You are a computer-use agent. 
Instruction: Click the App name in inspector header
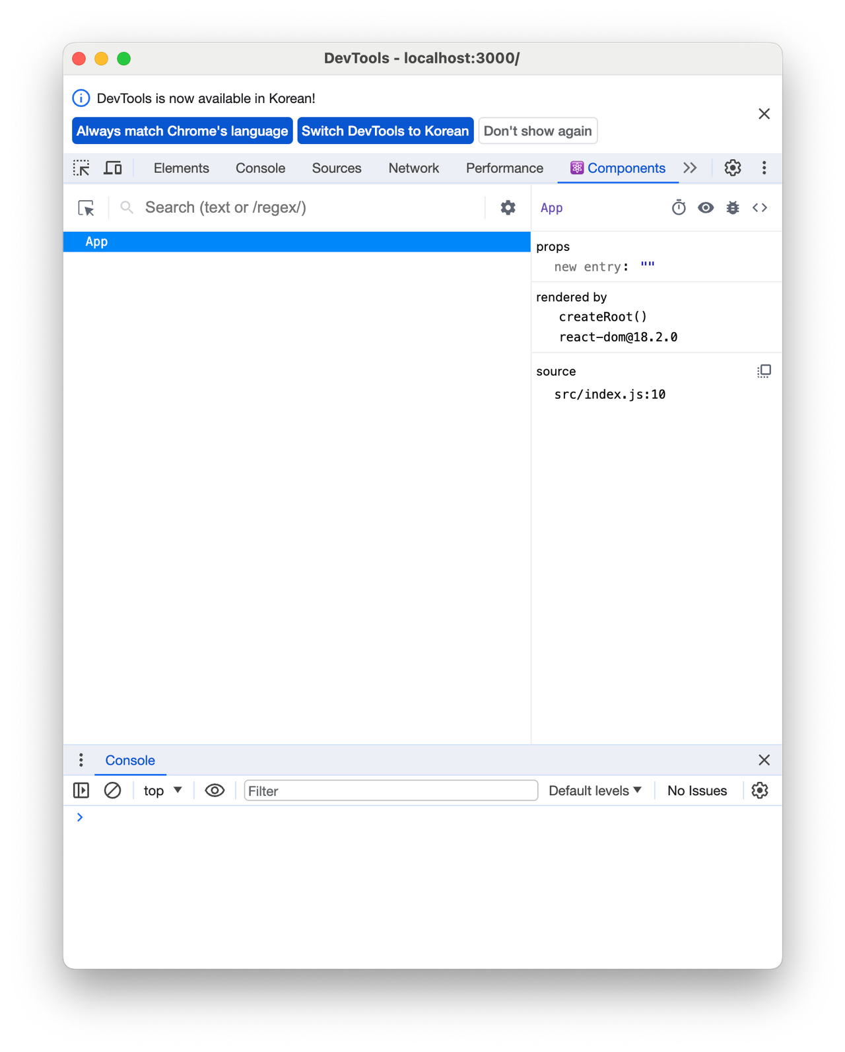point(551,208)
